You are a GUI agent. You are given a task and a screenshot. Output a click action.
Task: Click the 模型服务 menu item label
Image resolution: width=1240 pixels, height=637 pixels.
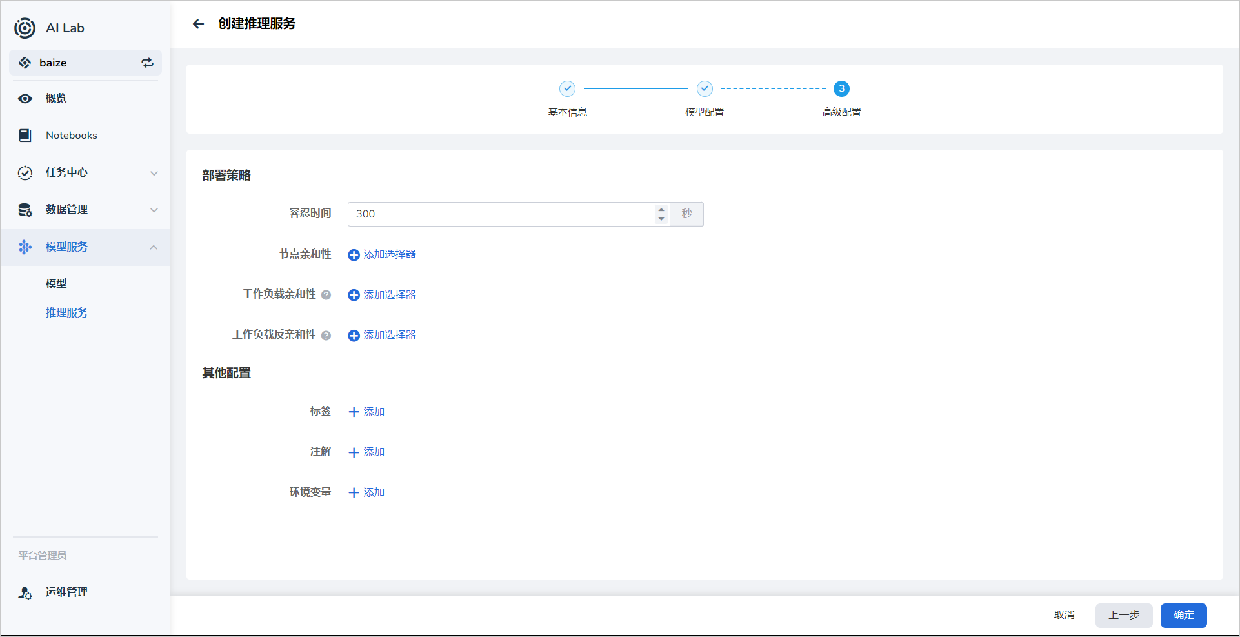click(x=66, y=247)
